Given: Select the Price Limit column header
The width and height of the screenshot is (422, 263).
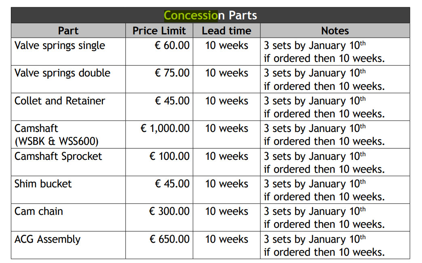Looking at the screenshot, I should coord(159,30).
